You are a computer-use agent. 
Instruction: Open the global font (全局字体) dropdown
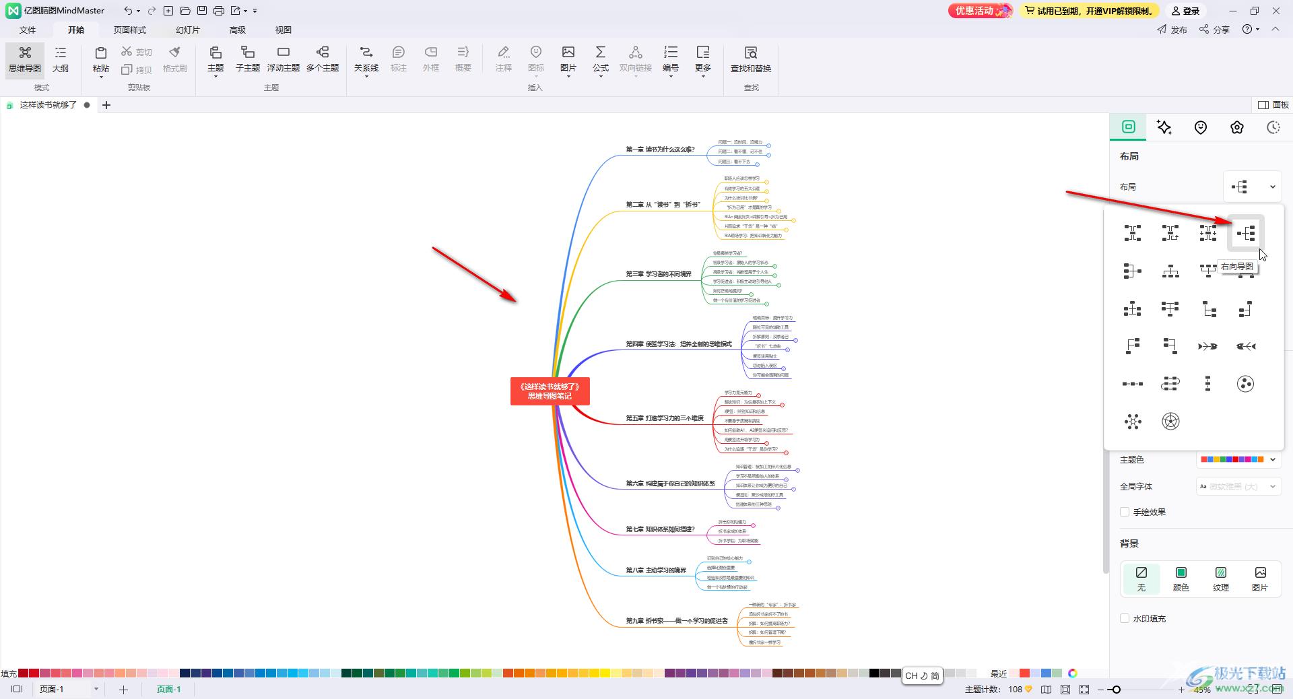click(x=1238, y=486)
